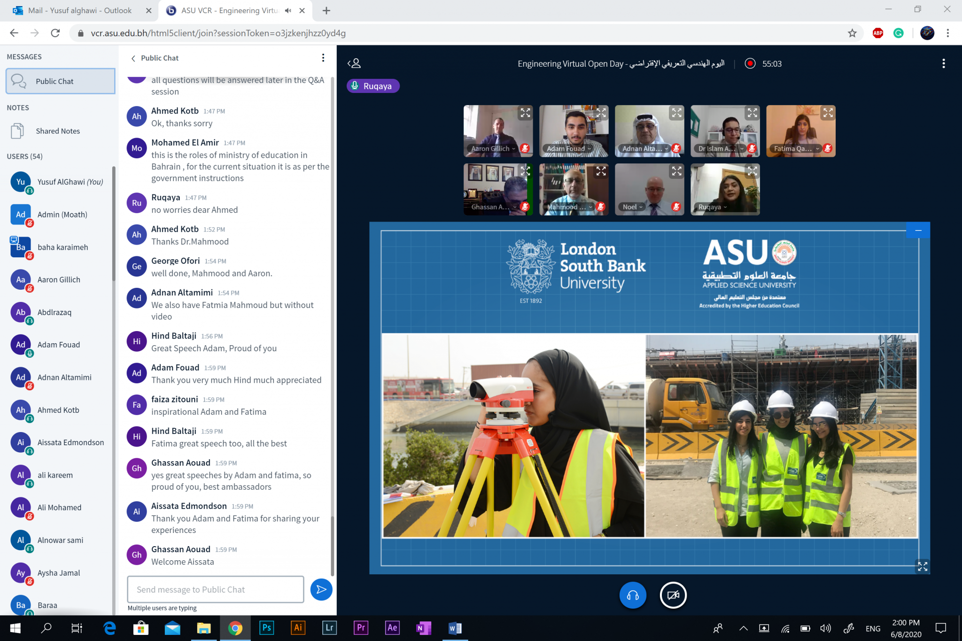The width and height of the screenshot is (962, 641).
Task: Expand Fatima webcam fullscreen
Action: (x=828, y=113)
